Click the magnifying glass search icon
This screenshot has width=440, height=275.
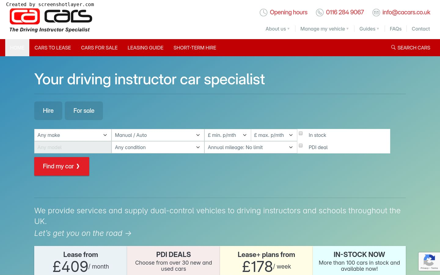393,47
